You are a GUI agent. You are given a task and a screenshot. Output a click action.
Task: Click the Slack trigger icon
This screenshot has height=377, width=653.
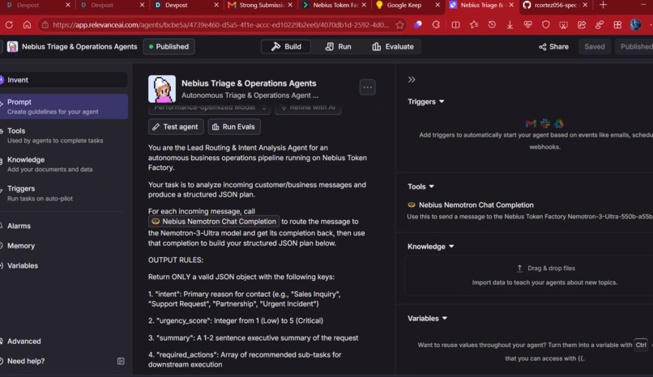pyautogui.click(x=544, y=124)
